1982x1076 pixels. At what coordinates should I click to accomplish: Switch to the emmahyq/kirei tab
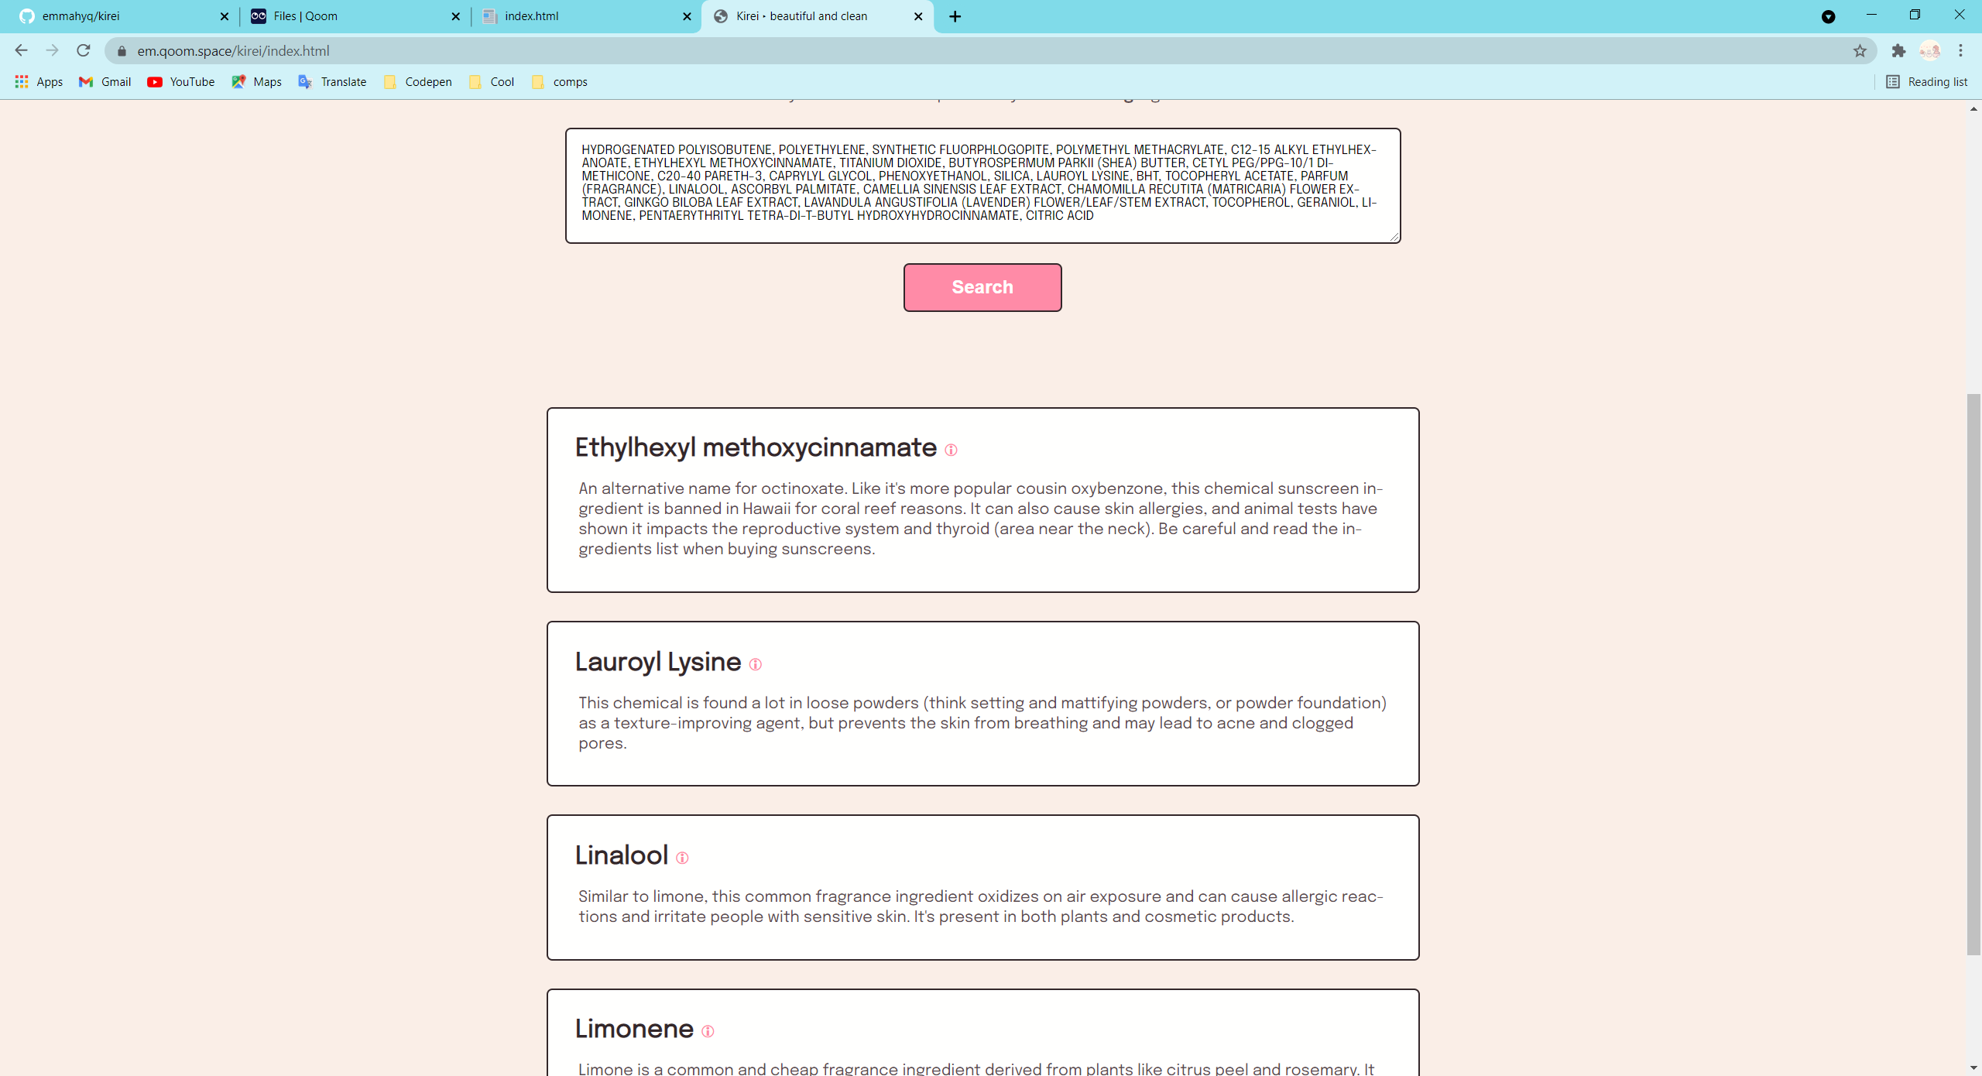click(116, 16)
